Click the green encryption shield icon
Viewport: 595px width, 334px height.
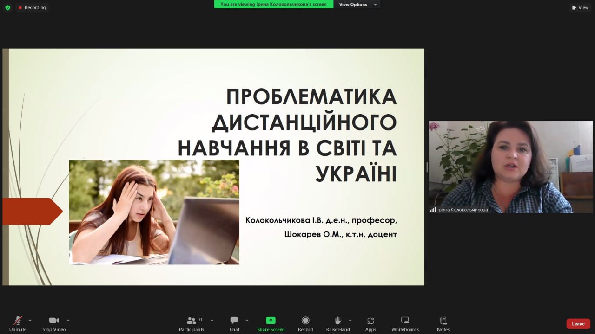click(x=7, y=7)
